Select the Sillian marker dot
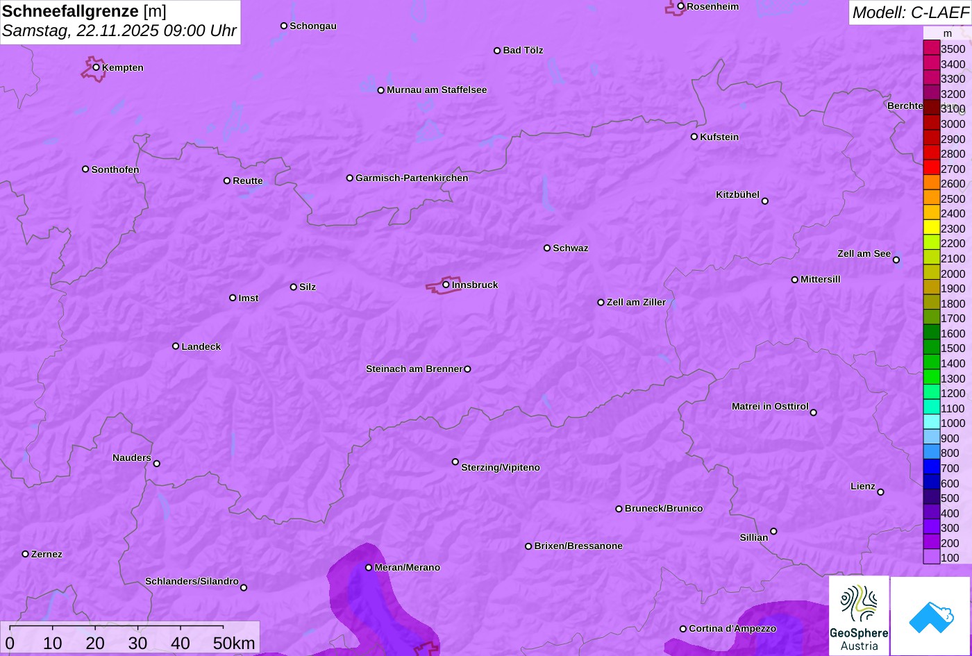 773,532
